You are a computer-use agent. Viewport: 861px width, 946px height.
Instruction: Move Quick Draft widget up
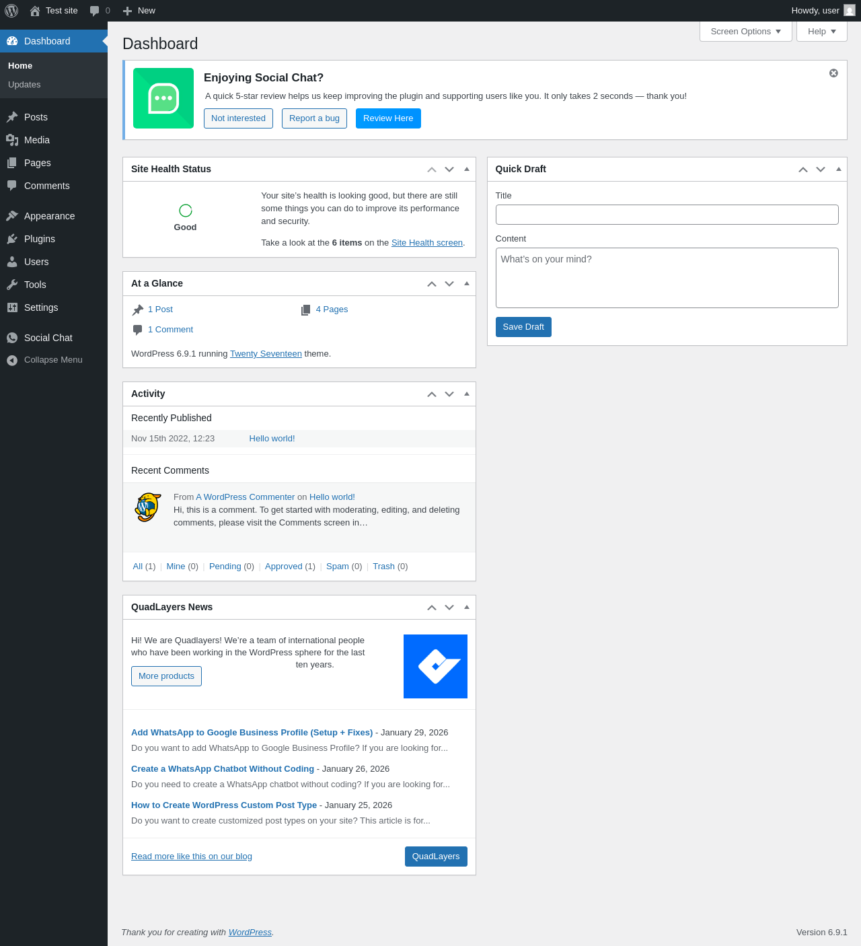coord(803,170)
